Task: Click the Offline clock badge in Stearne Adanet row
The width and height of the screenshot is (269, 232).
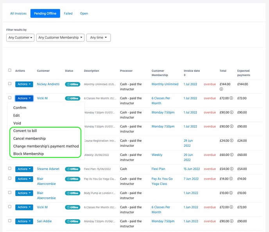Action: [72, 169]
